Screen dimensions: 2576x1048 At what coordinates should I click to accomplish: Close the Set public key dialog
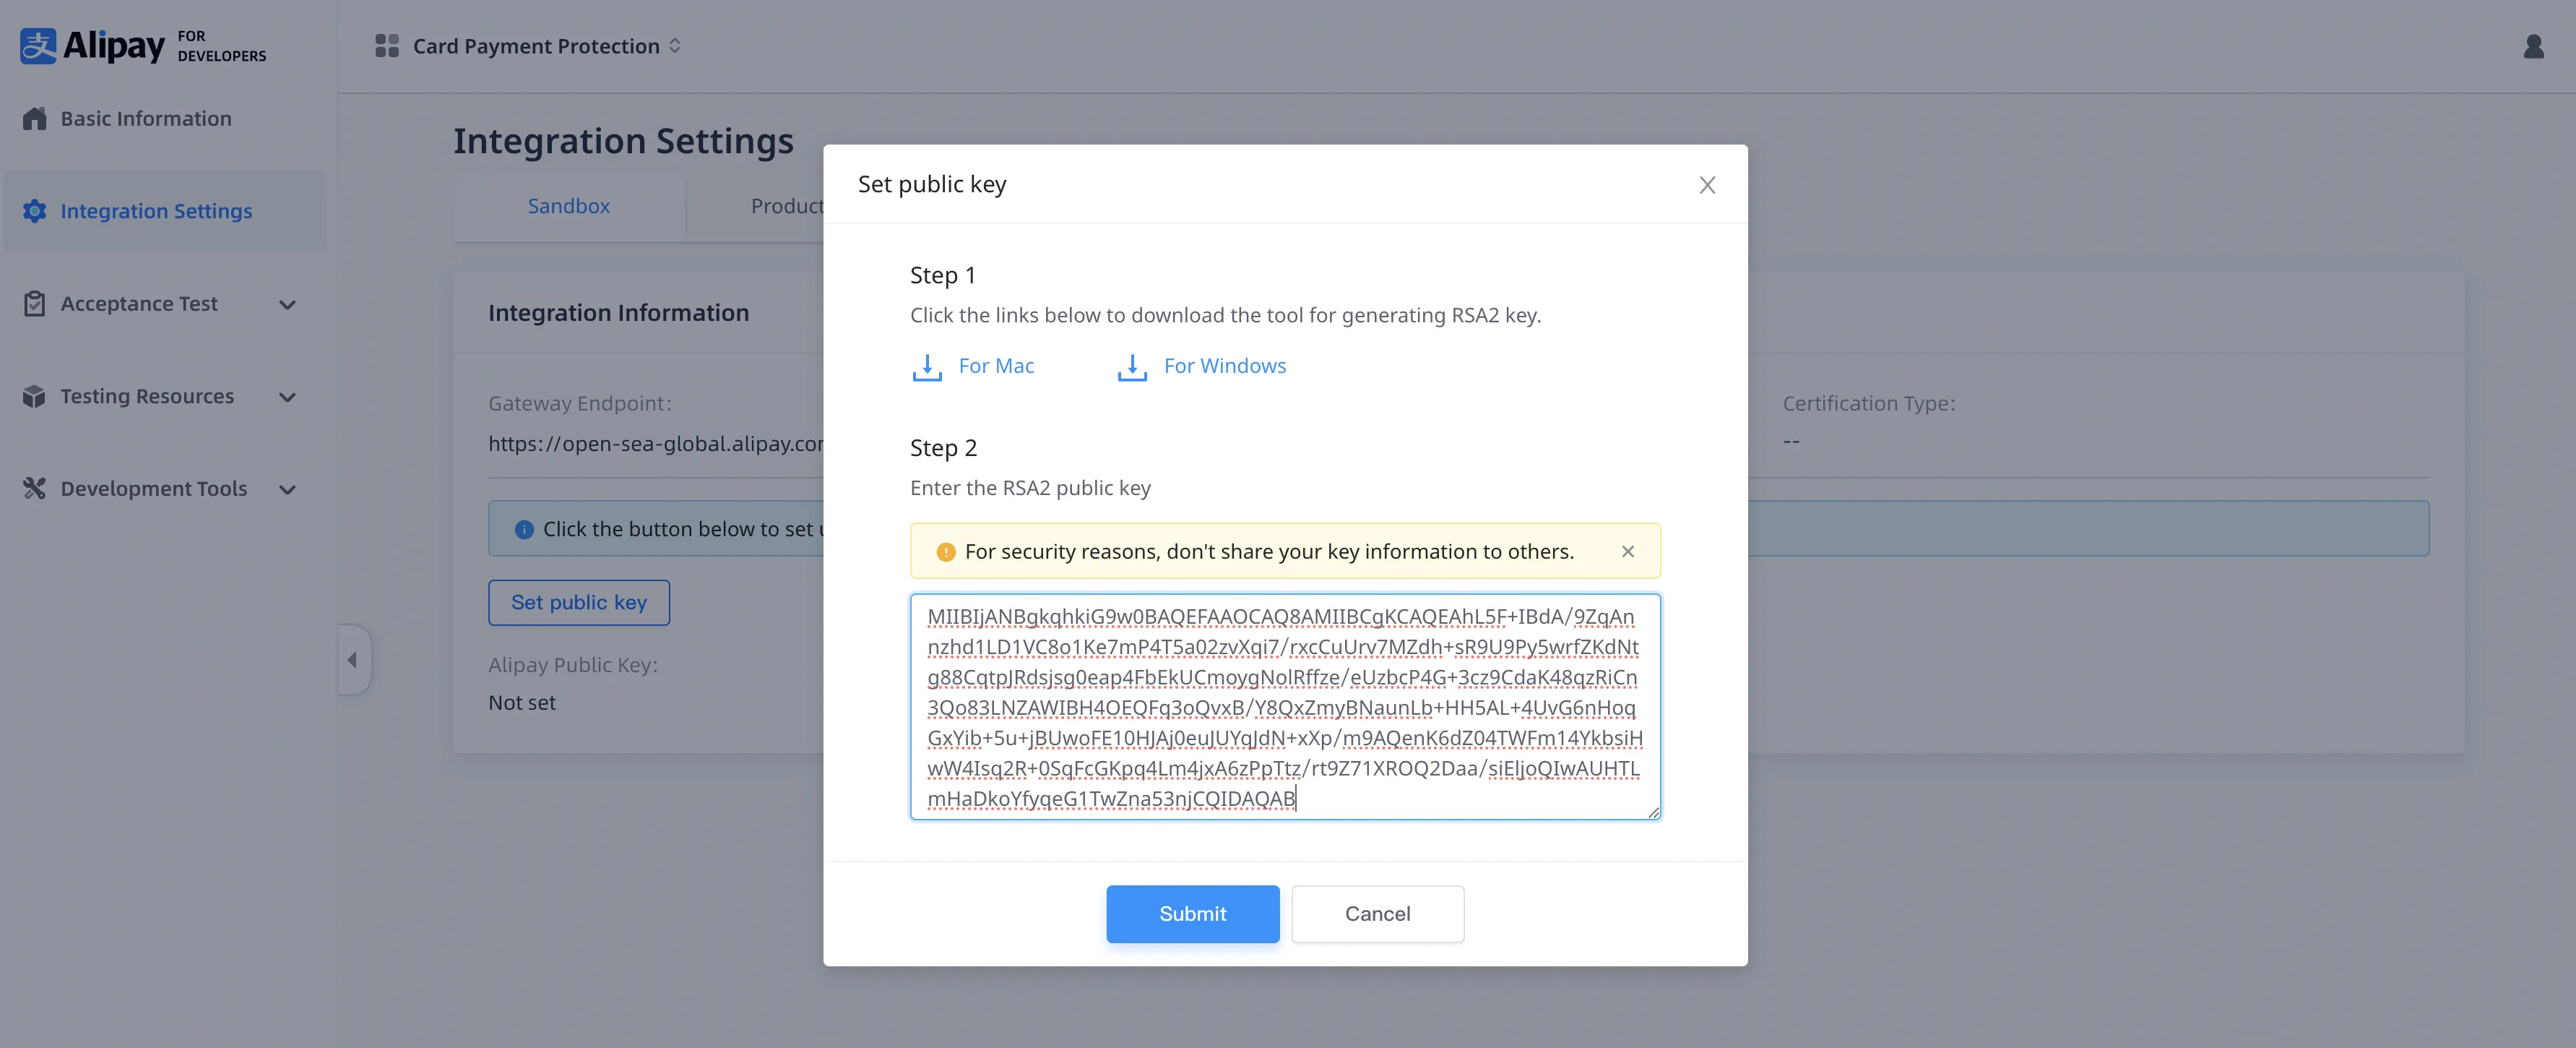[1706, 185]
